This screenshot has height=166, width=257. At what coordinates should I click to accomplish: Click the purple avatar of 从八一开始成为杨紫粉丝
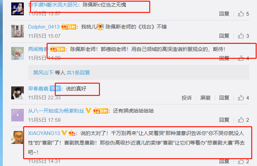pos(18,115)
